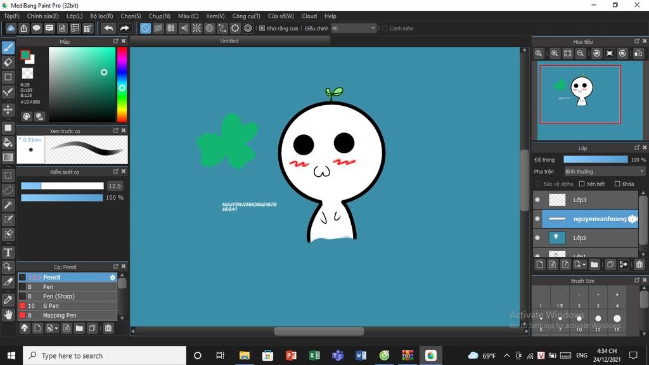Image resolution: width=649 pixels, height=365 pixels.
Task: Enable the curve snap guide
Action: [x=222, y=28]
